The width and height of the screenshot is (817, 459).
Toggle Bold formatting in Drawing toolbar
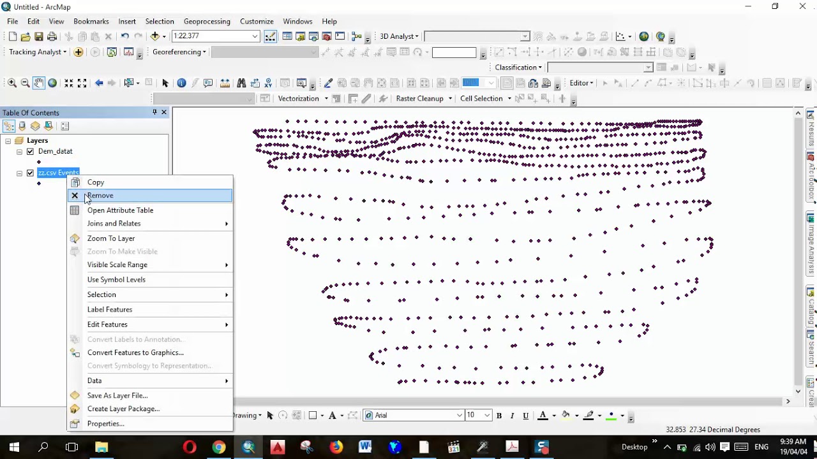499,416
